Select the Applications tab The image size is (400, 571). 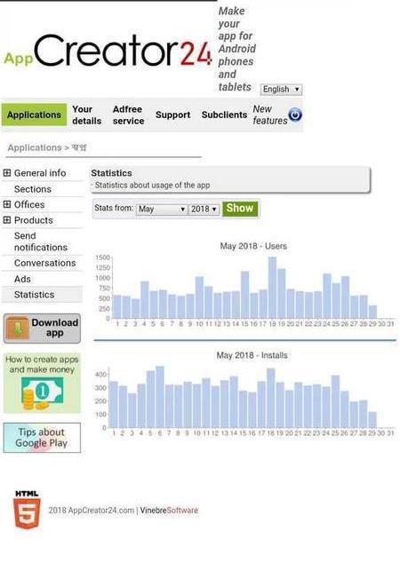click(35, 115)
